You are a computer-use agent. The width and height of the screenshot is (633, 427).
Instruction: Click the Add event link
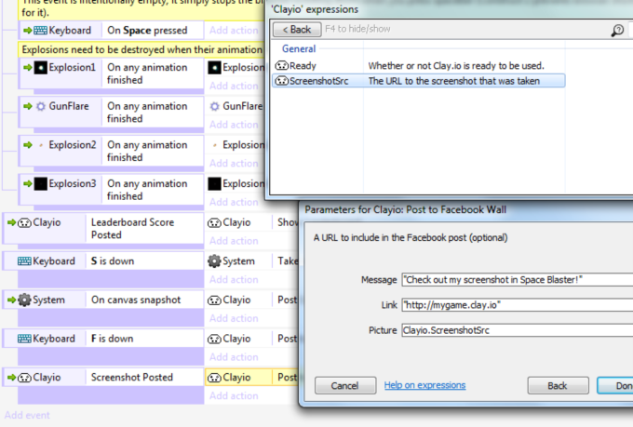[27, 415]
